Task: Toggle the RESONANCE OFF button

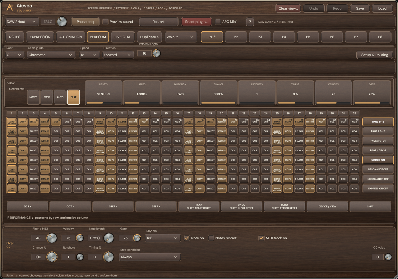Action: pos(378,170)
